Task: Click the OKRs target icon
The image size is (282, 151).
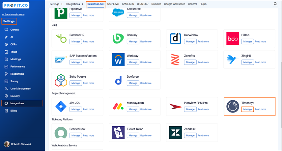Action: point(6,44)
